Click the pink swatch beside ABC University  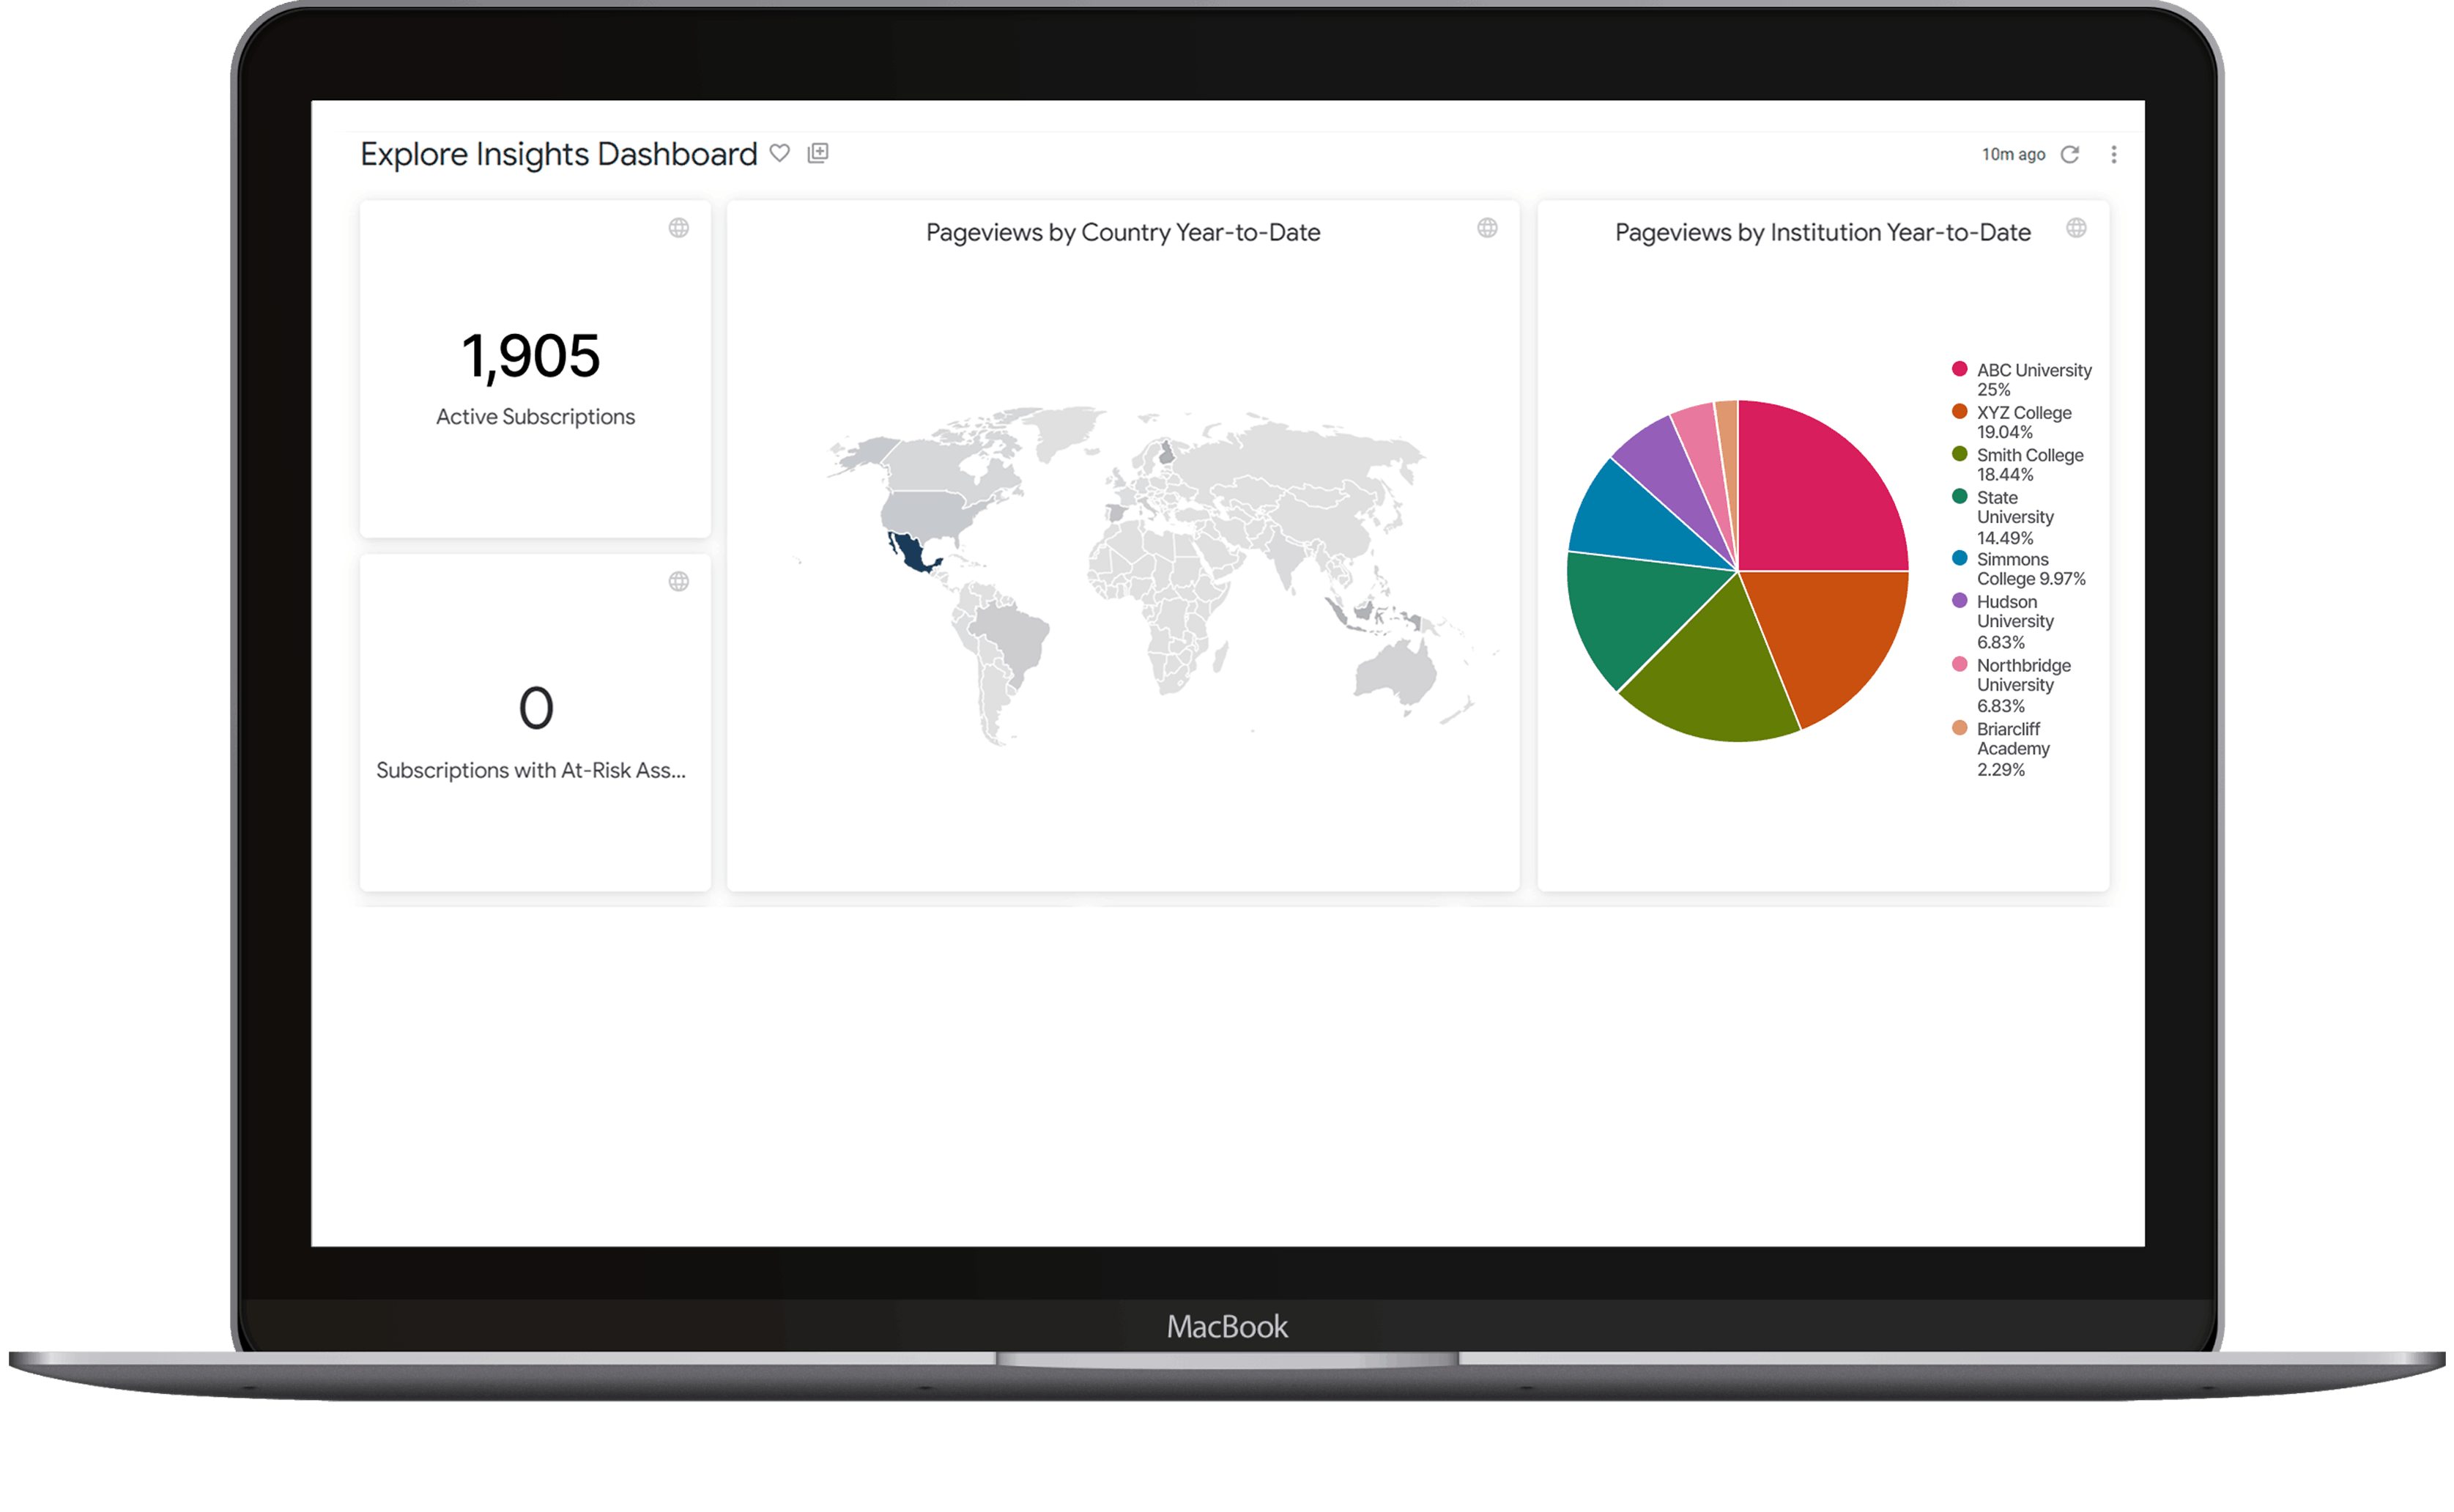point(1960,369)
